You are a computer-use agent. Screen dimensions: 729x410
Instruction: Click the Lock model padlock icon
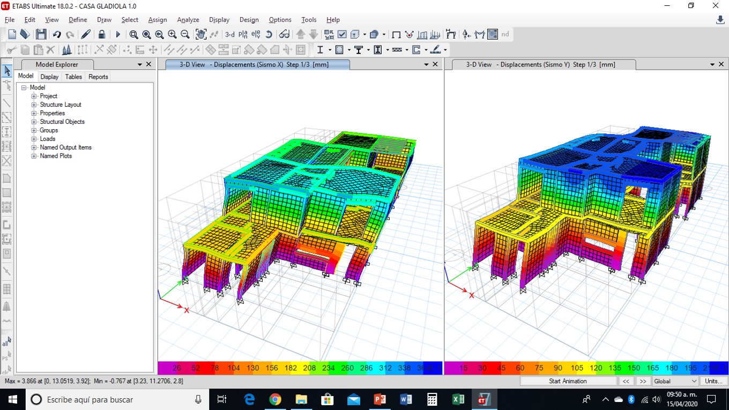102,34
